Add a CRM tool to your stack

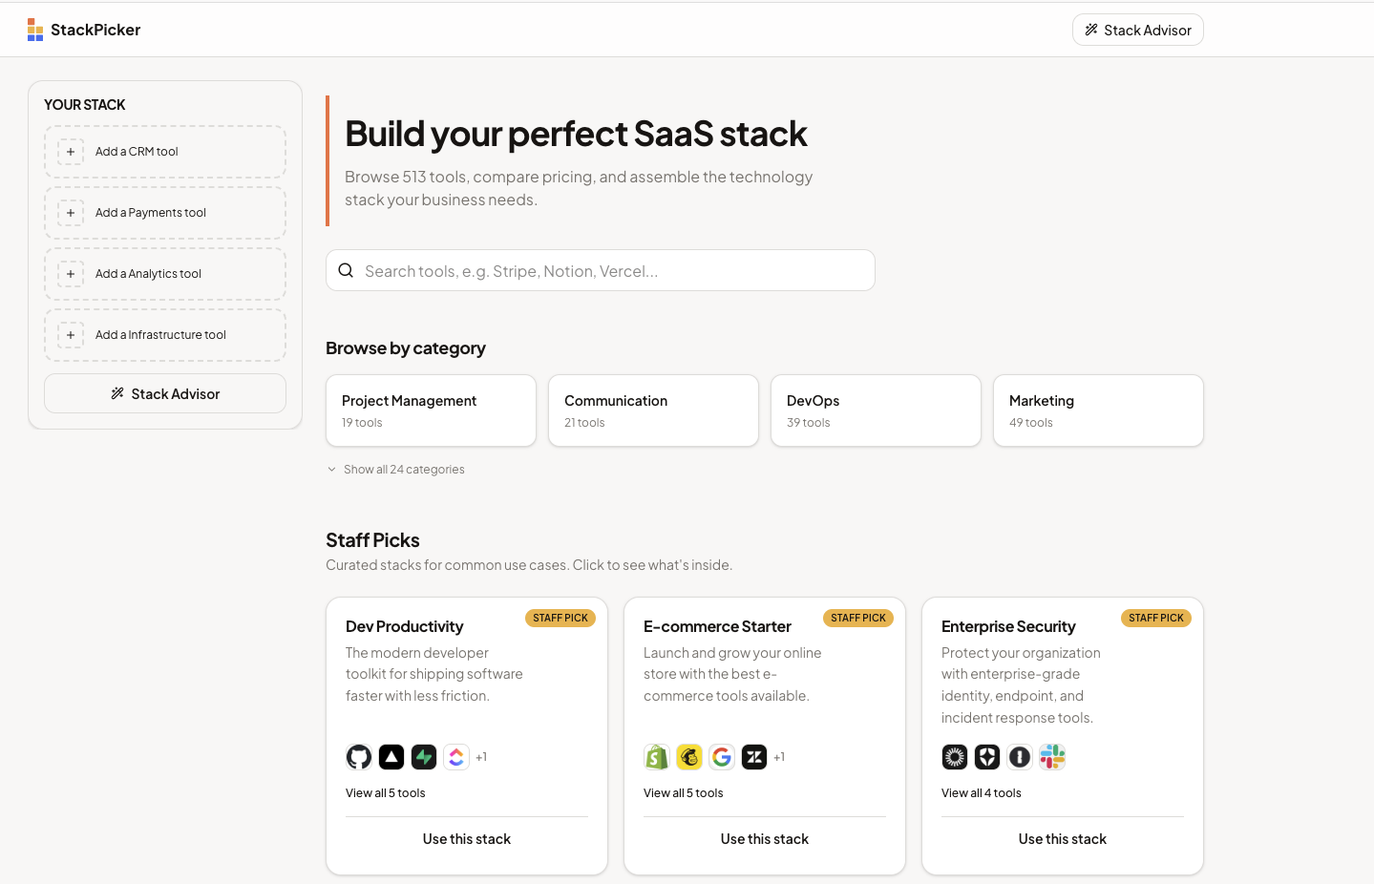coord(164,151)
